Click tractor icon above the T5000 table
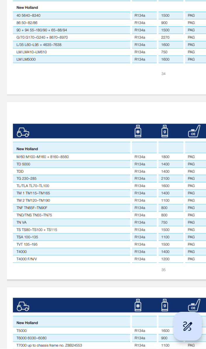Viewport: 206px width, 349px height. pyautogui.click(x=23, y=306)
